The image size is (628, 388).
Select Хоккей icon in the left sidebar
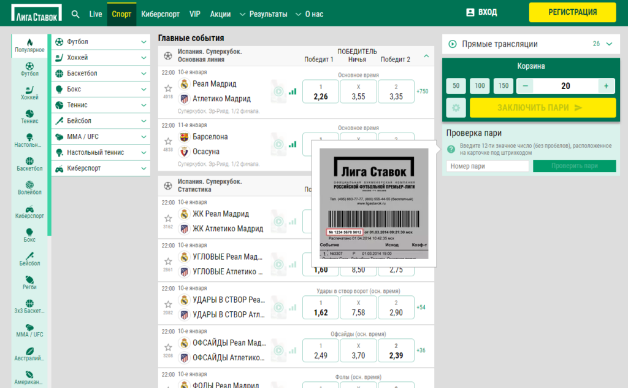click(29, 93)
